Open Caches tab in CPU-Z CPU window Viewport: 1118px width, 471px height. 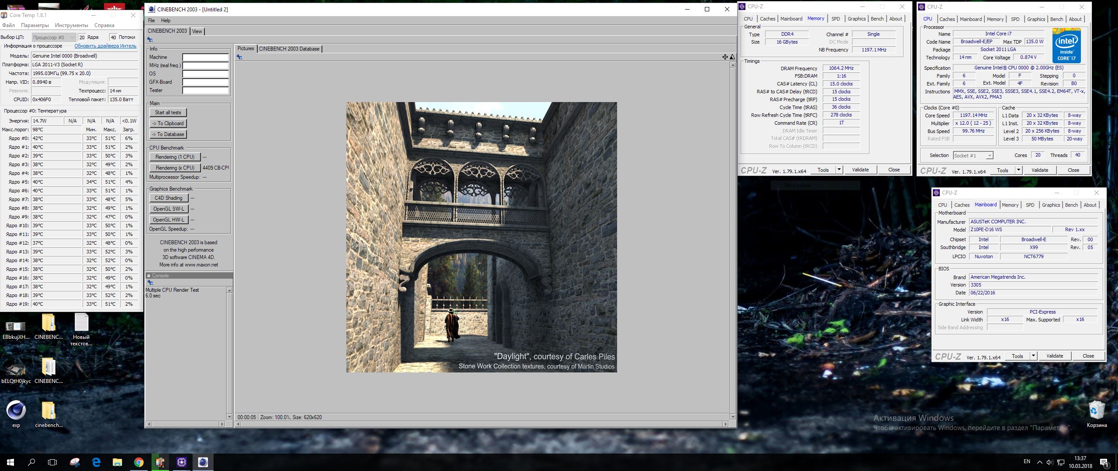[947, 19]
